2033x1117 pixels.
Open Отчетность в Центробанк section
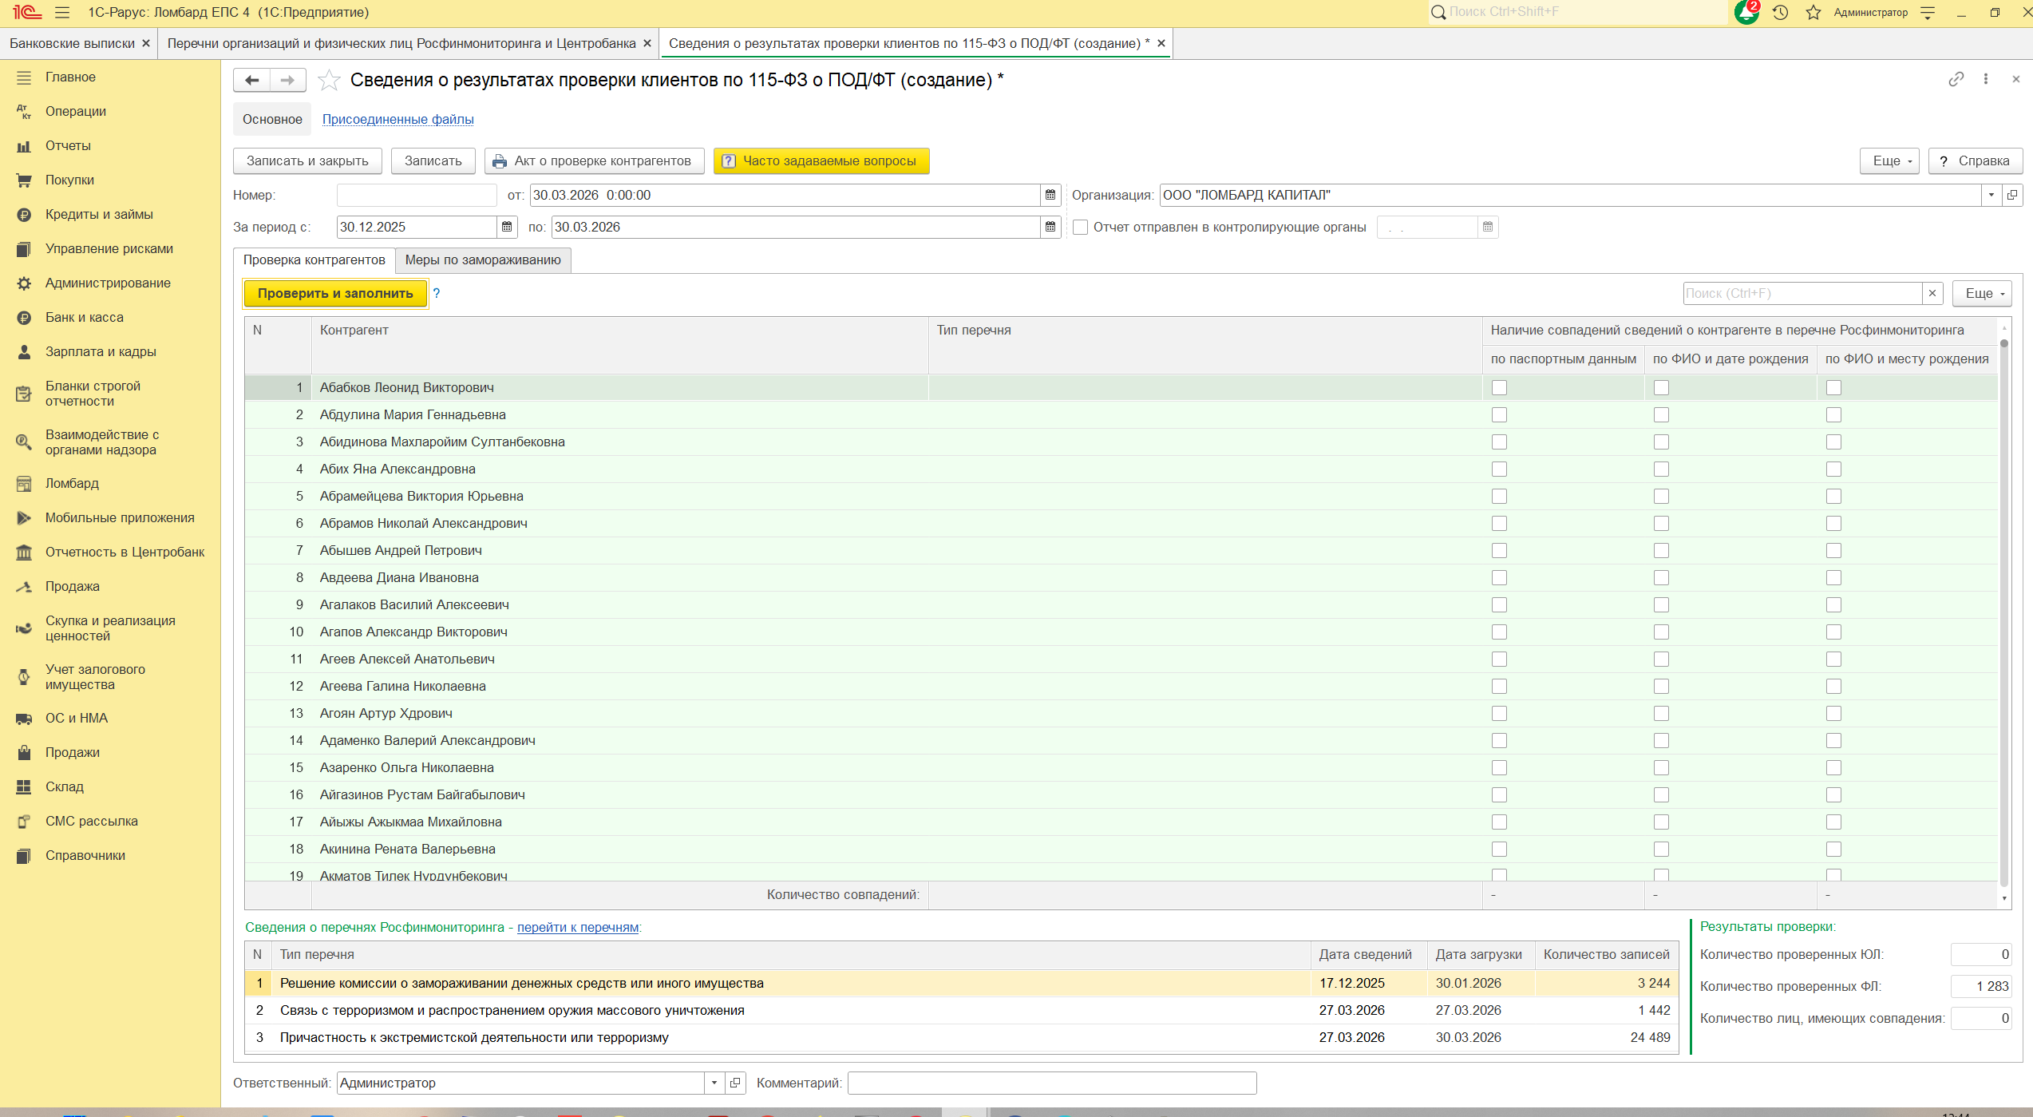coord(125,552)
